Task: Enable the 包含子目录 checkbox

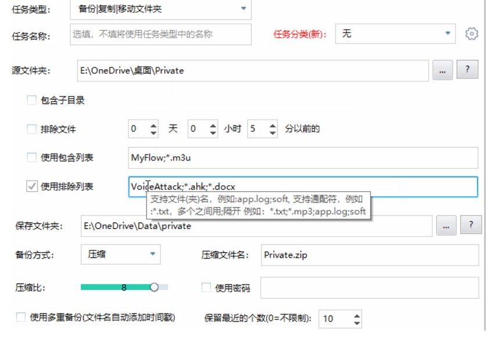Action: click(x=31, y=100)
